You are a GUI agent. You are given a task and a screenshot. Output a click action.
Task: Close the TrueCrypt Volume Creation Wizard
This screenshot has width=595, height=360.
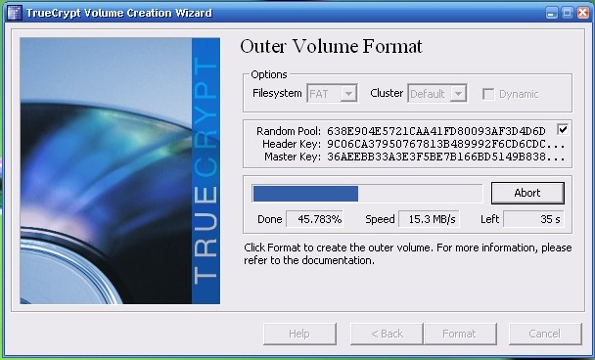pos(583,13)
